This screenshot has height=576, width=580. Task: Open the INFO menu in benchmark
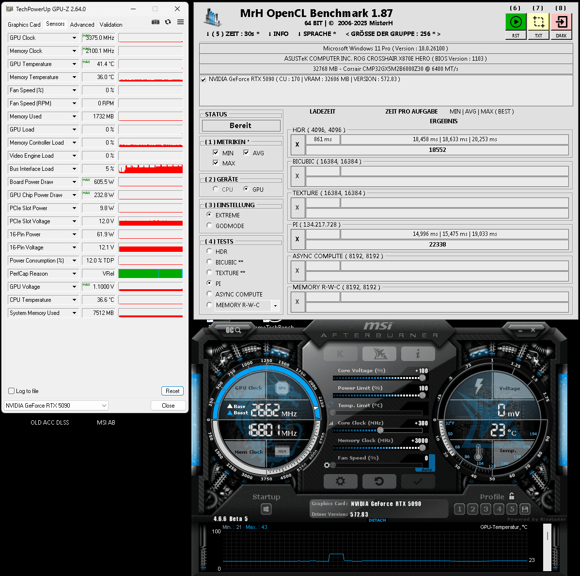pos(279,33)
